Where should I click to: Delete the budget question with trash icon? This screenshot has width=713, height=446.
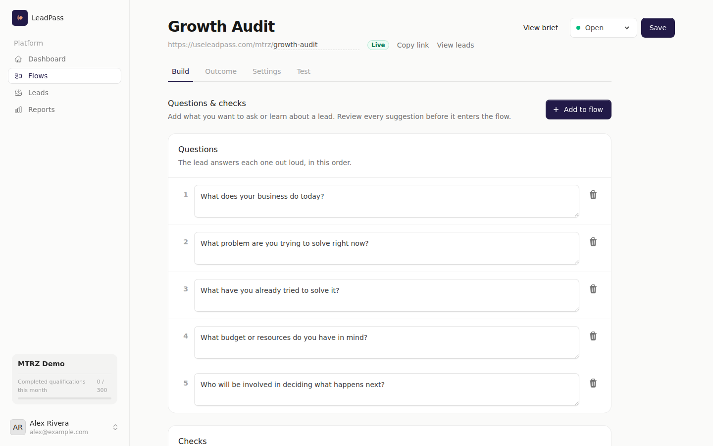tap(593, 336)
